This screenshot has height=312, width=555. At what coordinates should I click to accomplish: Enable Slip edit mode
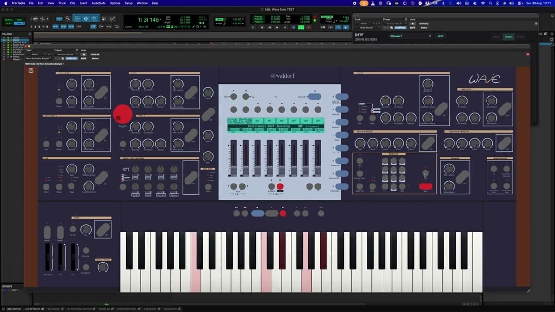point(8,23)
